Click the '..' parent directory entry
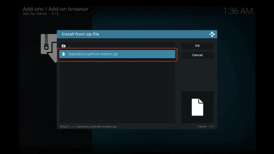This screenshot has height=154, width=274. pos(117,46)
